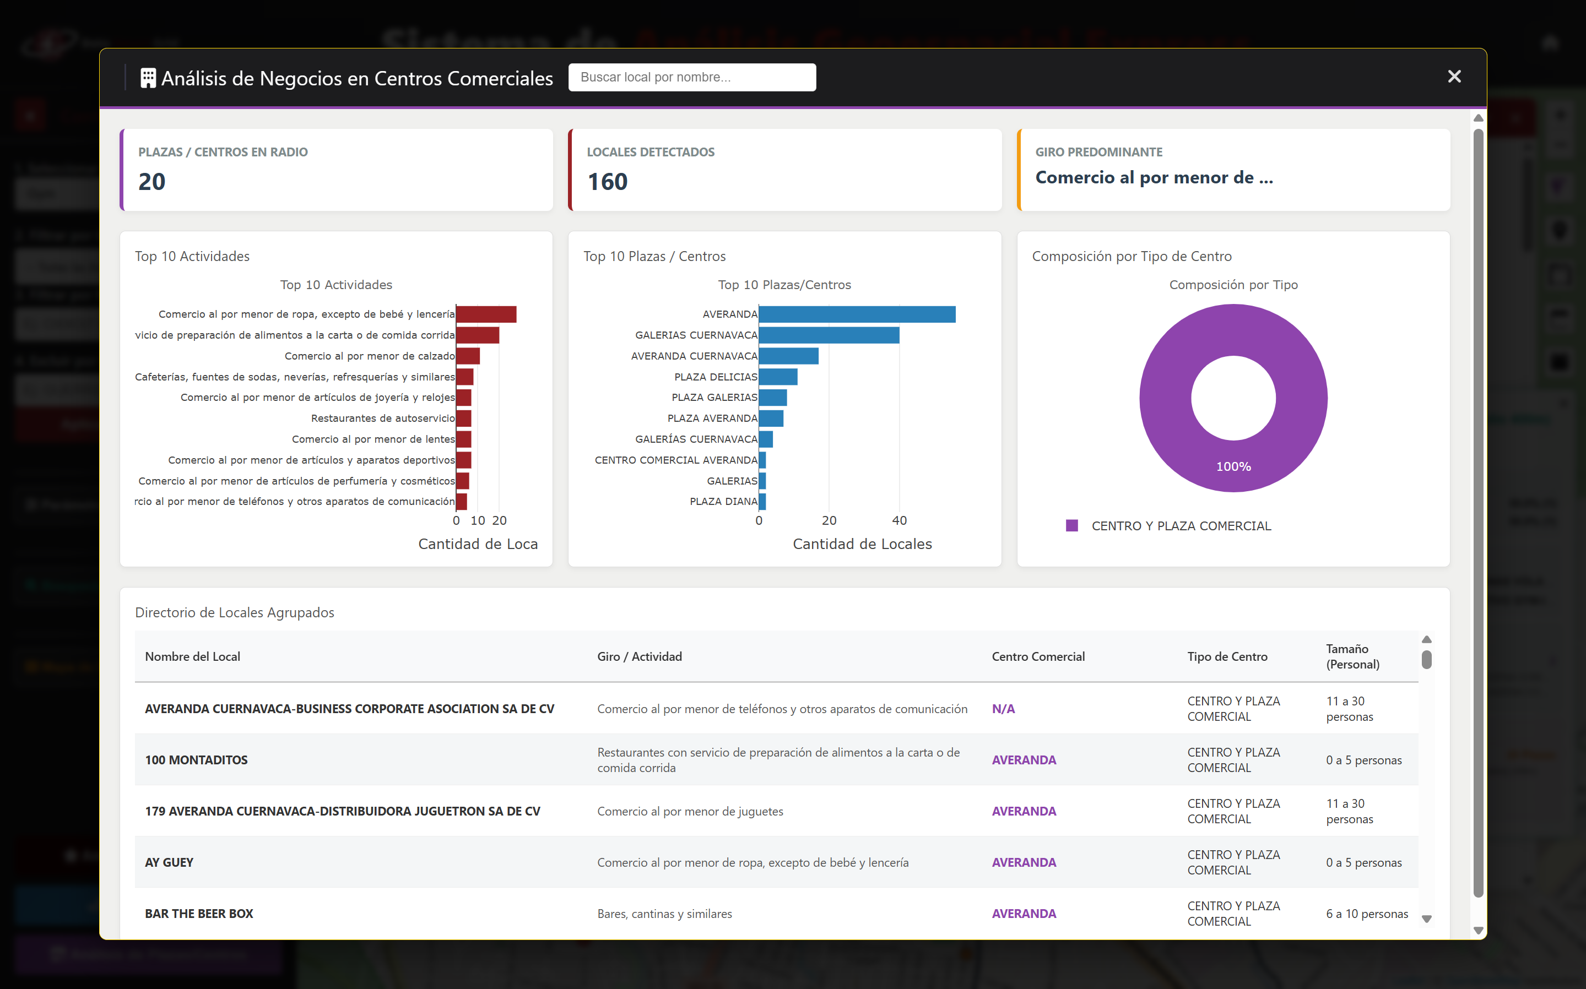Select the AY GUEY local row name

pos(169,862)
